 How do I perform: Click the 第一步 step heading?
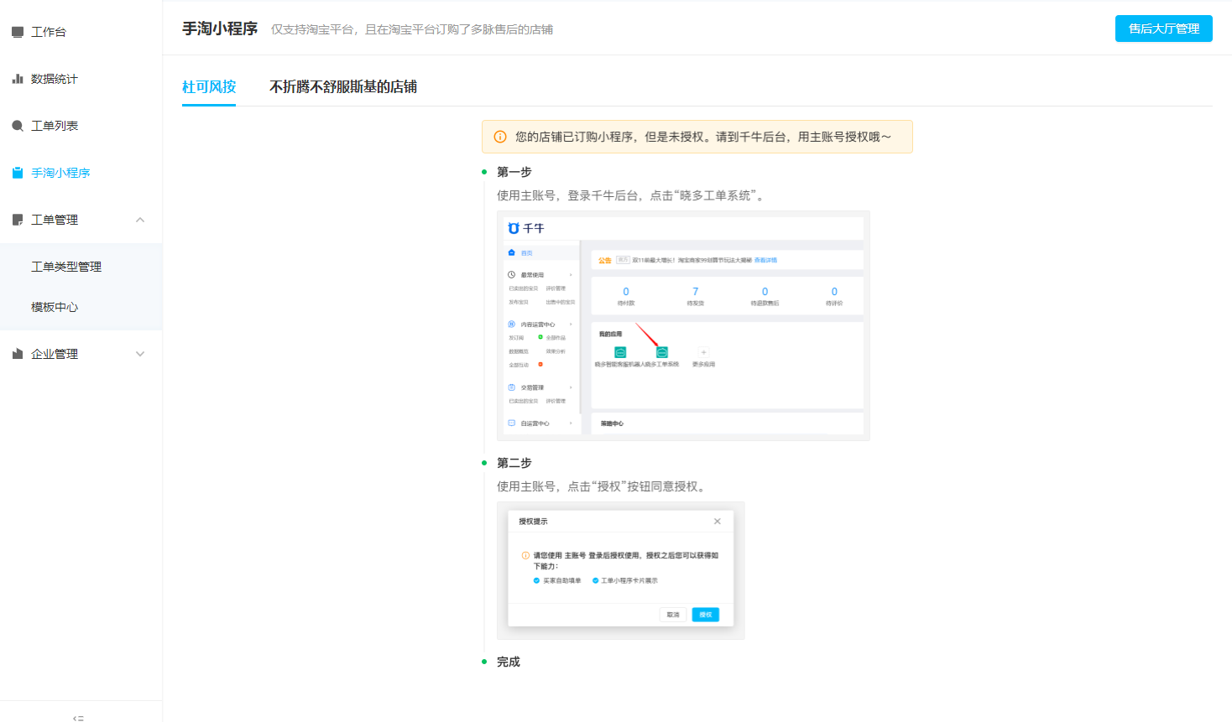pyautogui.click(x=514, y=172)
